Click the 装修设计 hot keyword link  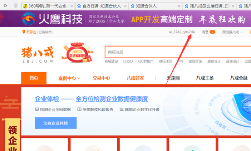(214, 61)
